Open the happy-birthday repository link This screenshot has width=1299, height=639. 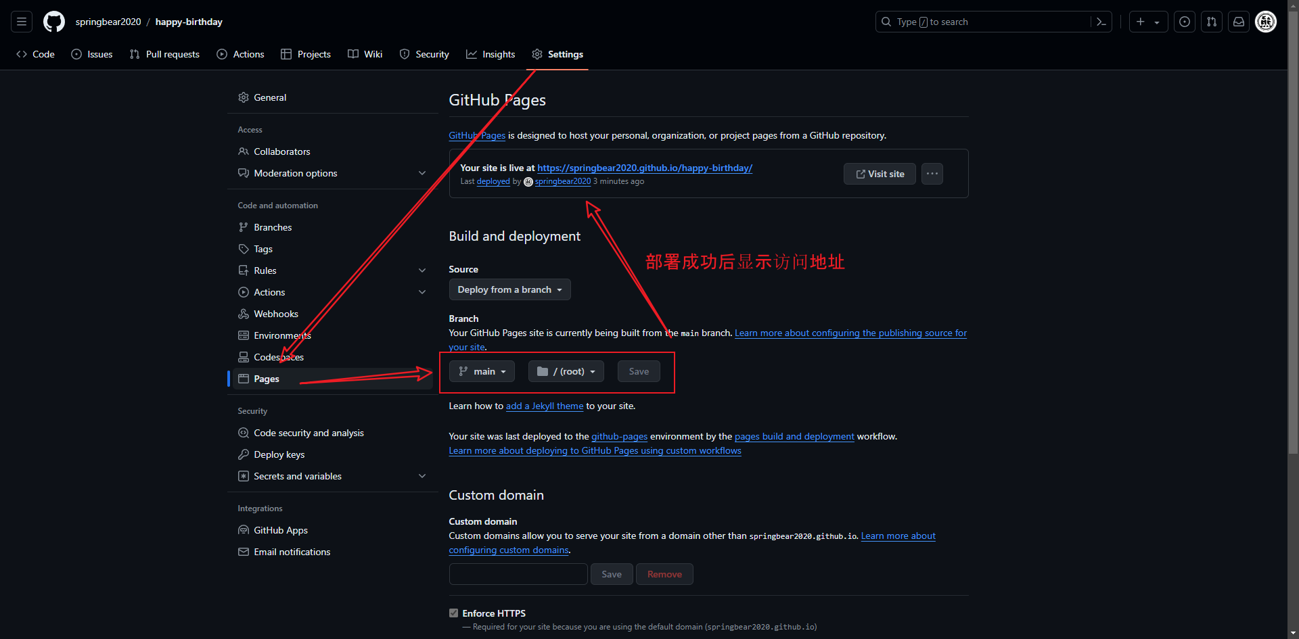(x=189, y=22)
